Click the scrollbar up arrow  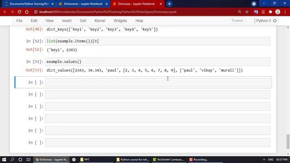click(288, 27)
